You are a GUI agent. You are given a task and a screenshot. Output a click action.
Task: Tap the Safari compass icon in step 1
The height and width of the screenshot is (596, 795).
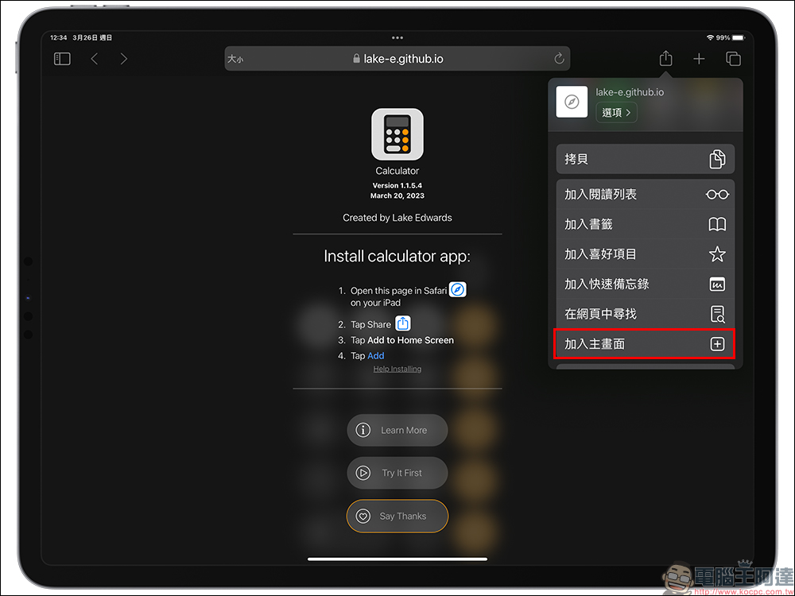(458, 289)
